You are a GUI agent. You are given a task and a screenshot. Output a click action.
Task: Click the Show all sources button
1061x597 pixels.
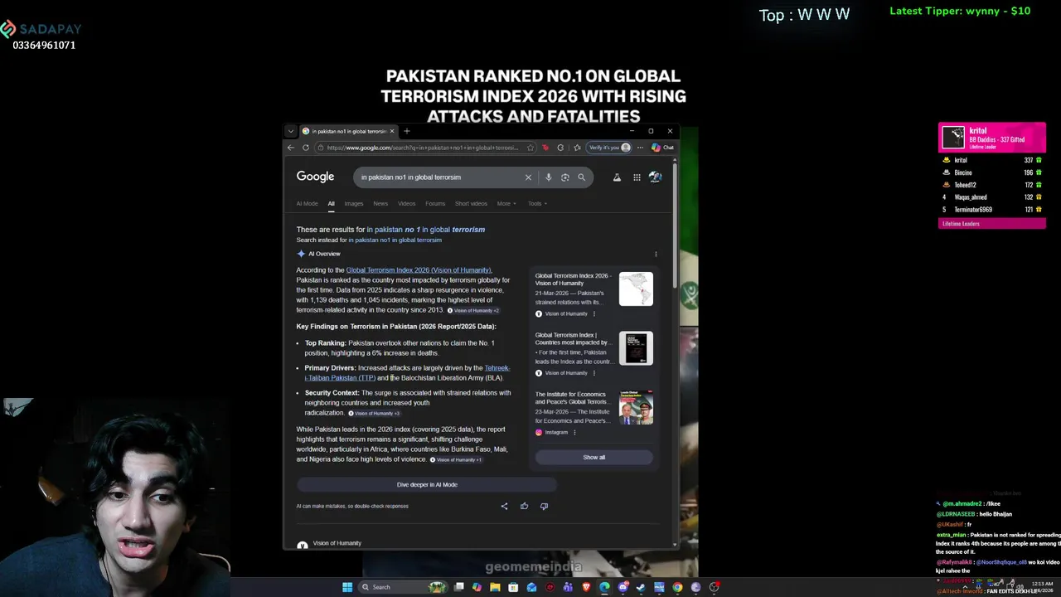pyautogui.click(x=593, y=457)
